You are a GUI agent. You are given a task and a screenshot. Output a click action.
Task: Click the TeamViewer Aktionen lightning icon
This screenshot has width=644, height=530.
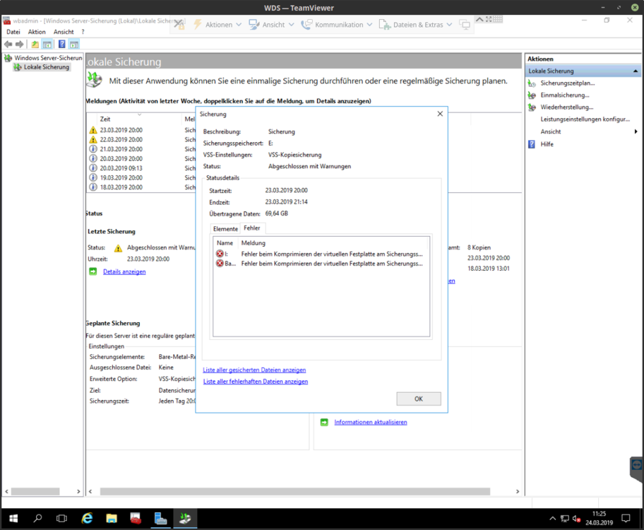(198, 25)
